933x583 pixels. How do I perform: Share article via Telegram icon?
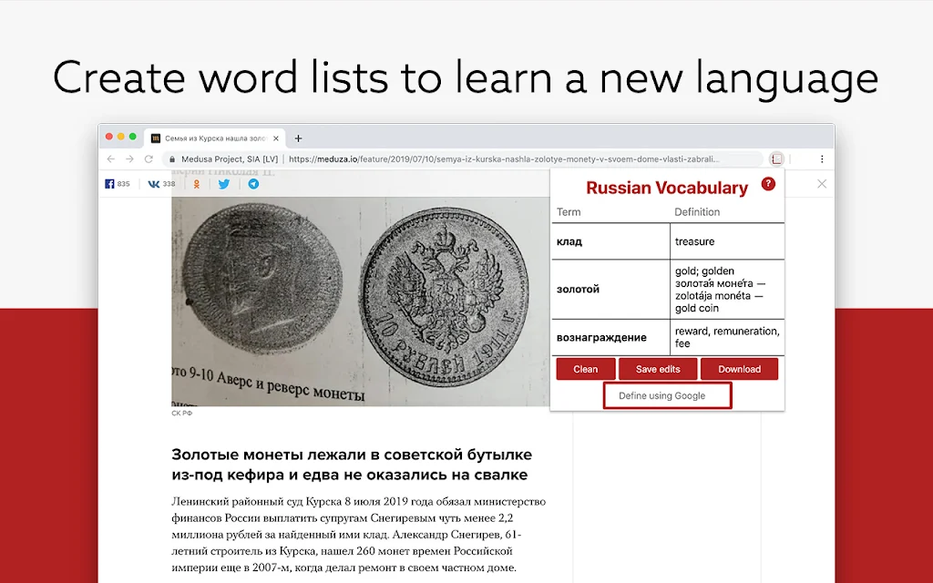[253, 184]
